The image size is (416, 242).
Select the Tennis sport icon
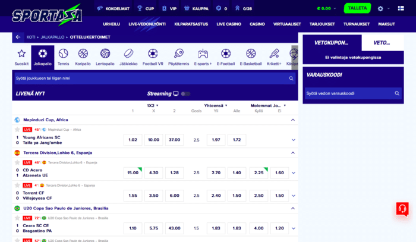[63, 54]
